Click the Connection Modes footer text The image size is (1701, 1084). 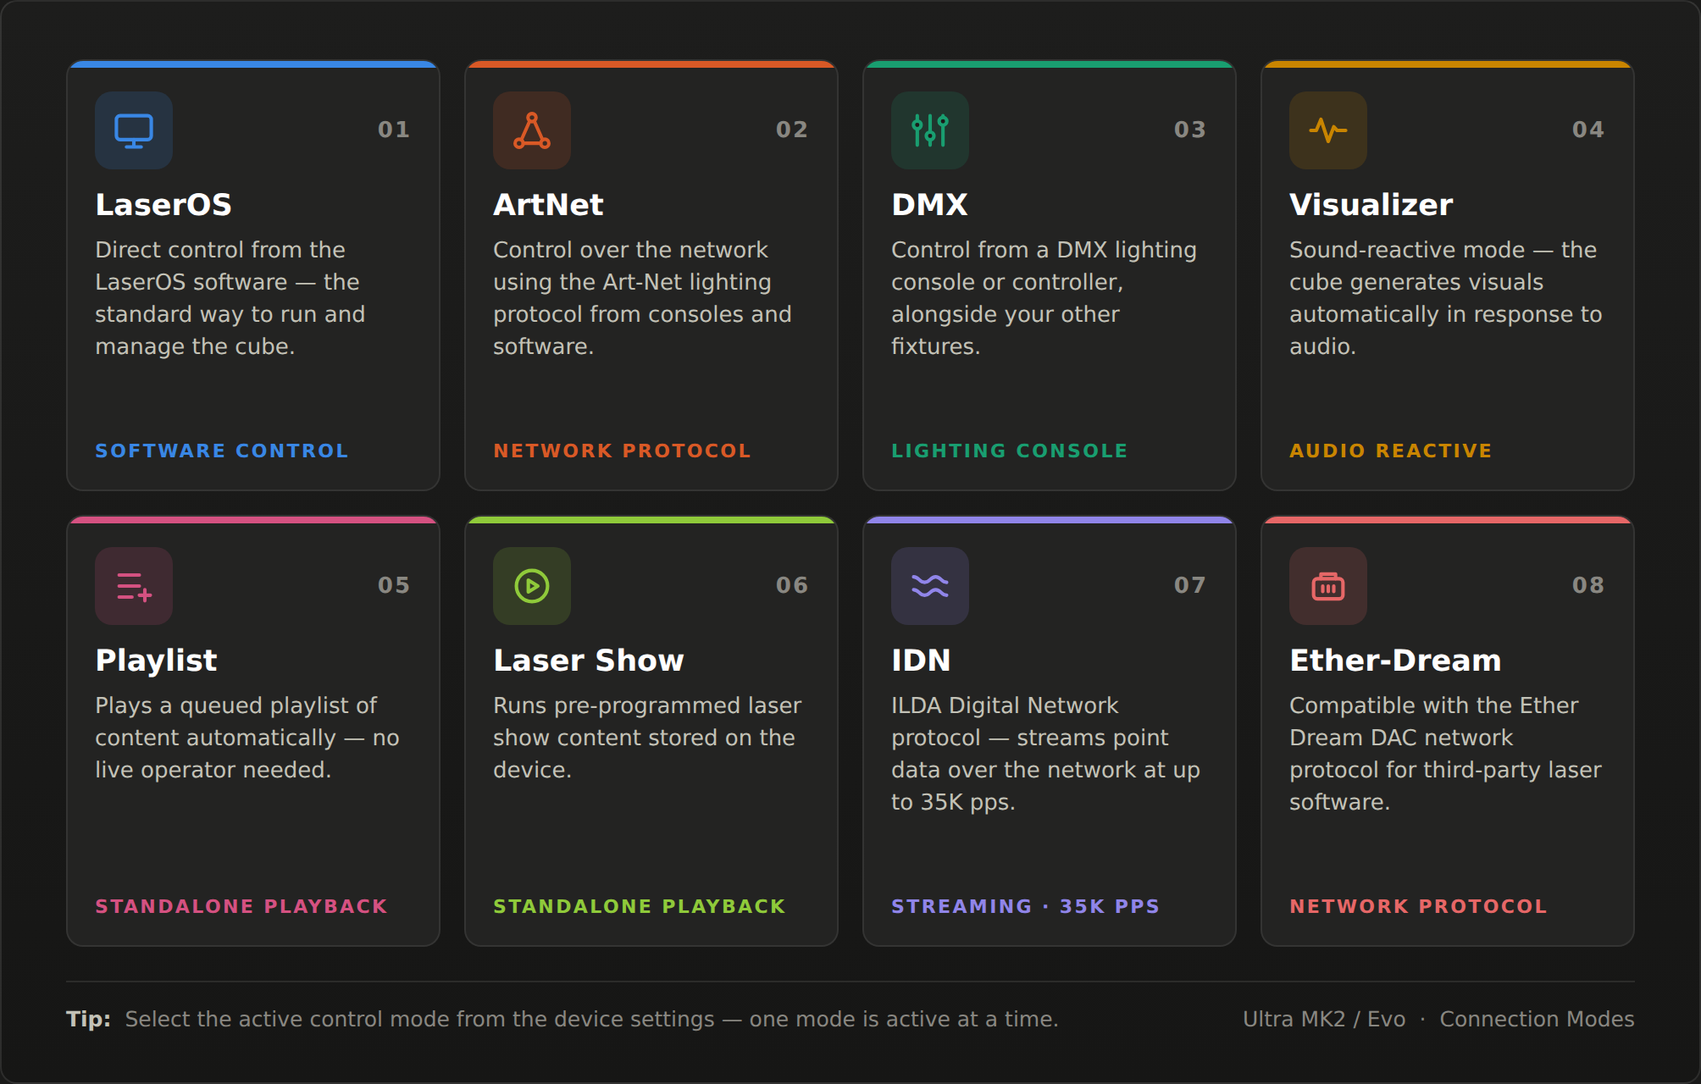click(x=1538, y=1019)
